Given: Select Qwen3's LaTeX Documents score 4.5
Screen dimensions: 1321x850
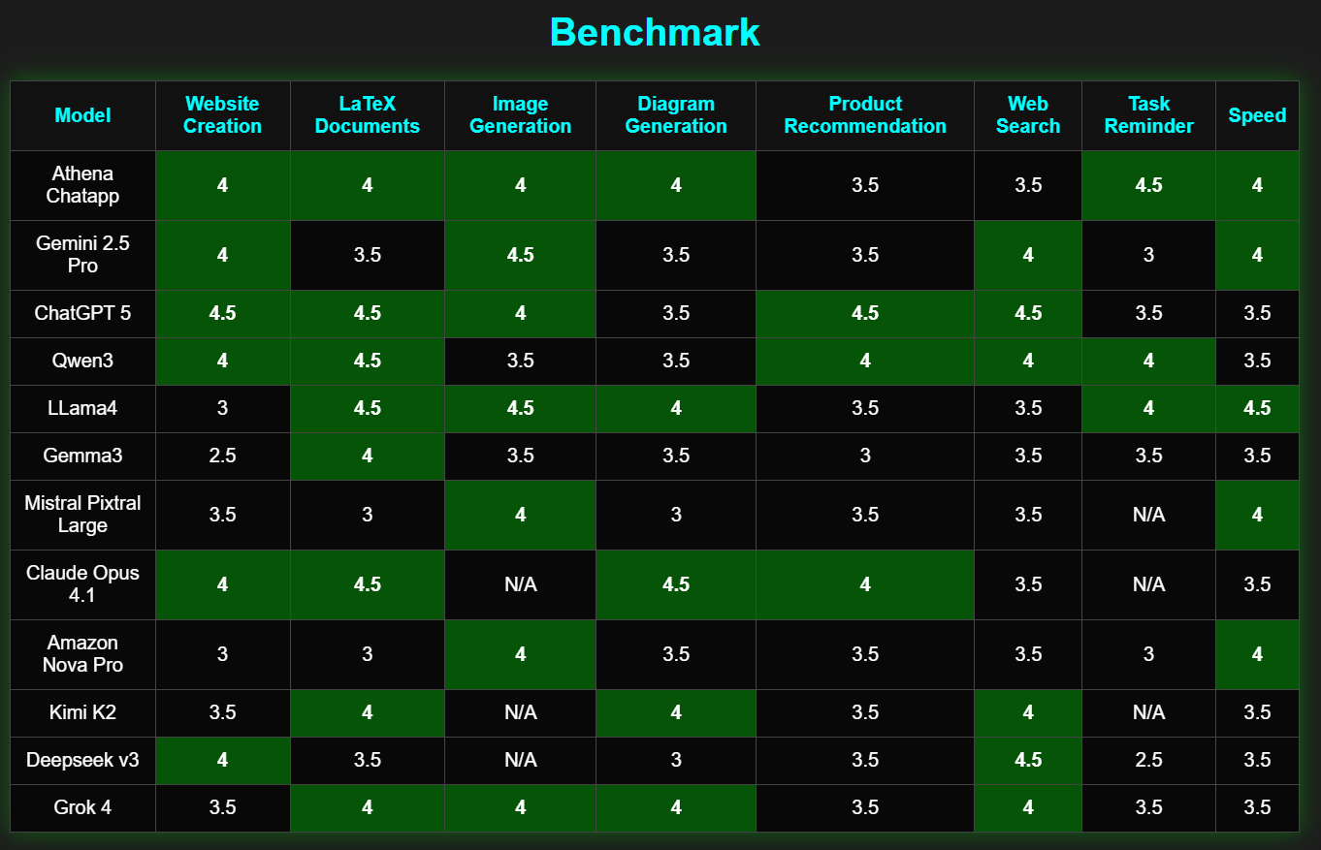Looking at the screenshot, I should pyautogui.click(x=368, y=362).
